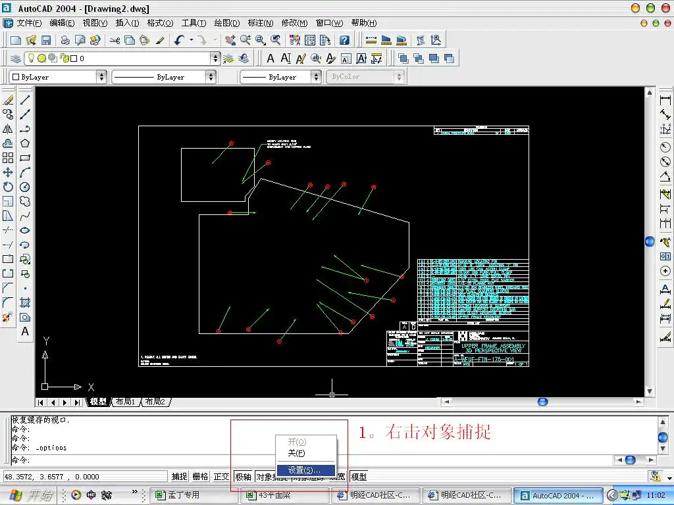
Task: Open Help with the question mark icon
Action: (x=344, y=40)
